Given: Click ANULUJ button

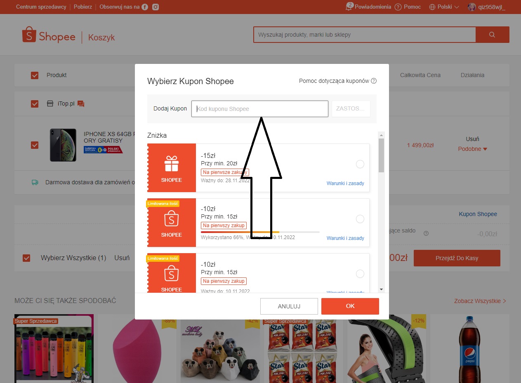Looking at the screenshot, I should (289, 306).
